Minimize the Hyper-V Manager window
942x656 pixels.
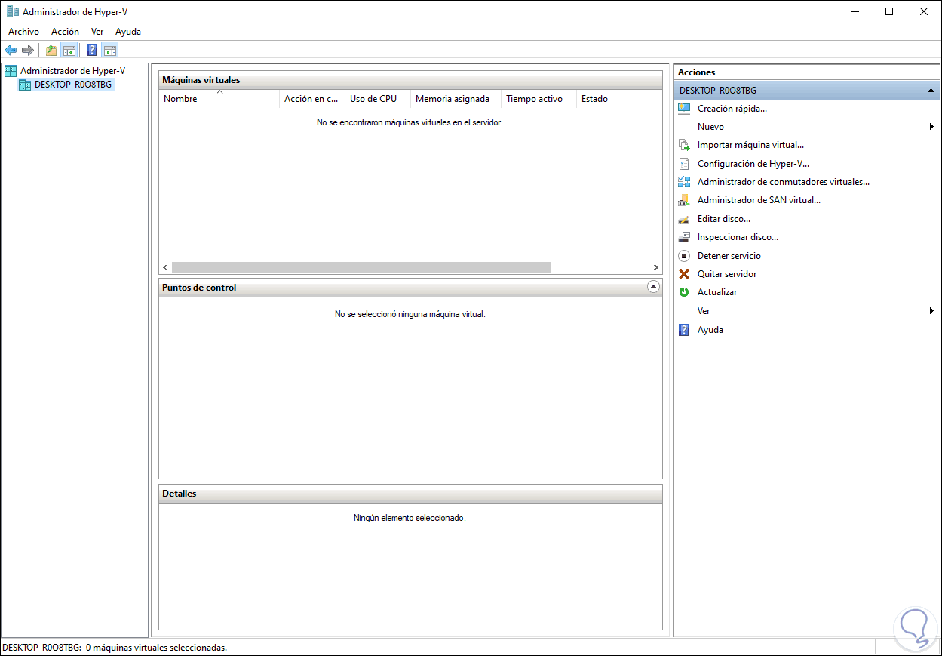pos(855,11)
